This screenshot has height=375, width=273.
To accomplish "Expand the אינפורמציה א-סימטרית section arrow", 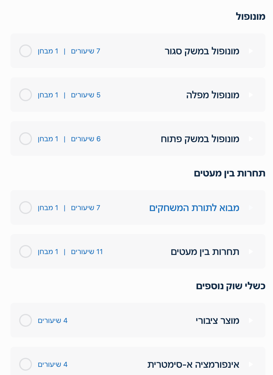I will [251, 365].
